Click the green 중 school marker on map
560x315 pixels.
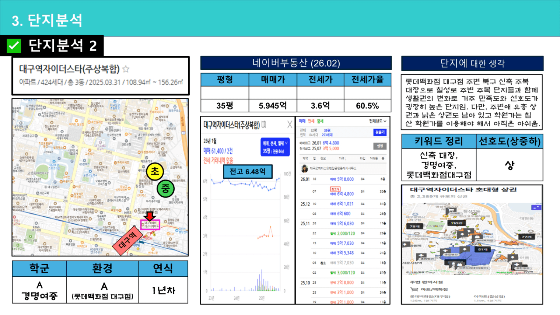pos(165,188)
